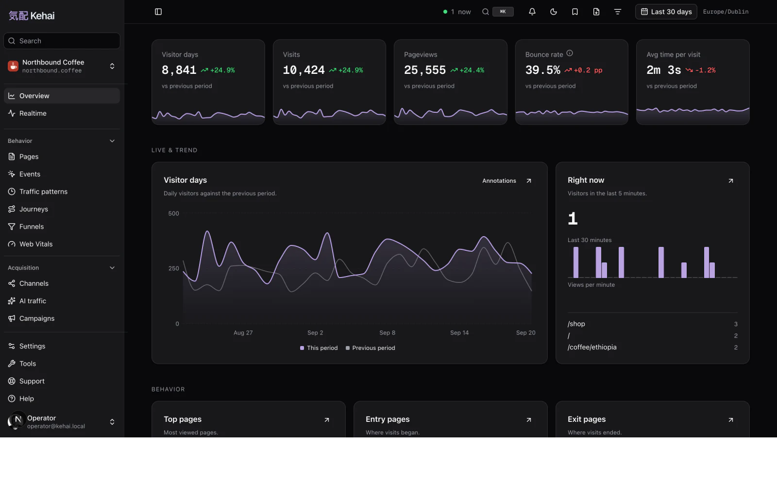Click the AI traffic sparkles icon
Viewport: 777px width, 486px height.
[x=12, y=301]
